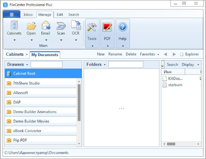The height and width of the screenshot is (159, 206).
Task: Click the KillDoz file icon
Action: [164, 79]
